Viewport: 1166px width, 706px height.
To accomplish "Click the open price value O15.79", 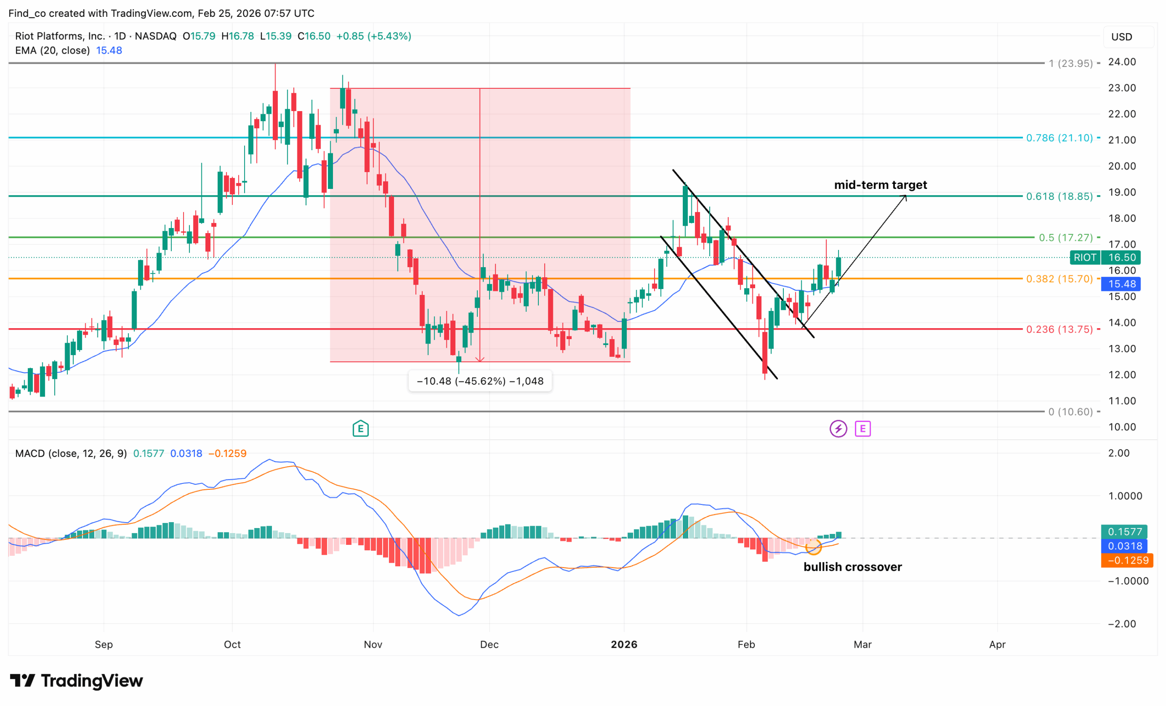I will coord(199,36).
